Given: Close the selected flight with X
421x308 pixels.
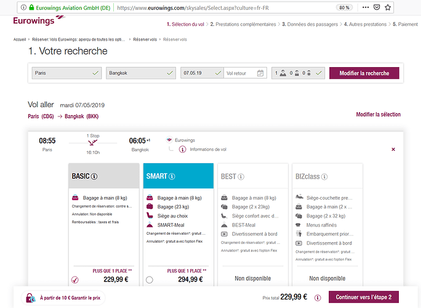Looking at the screenshot, I should pyautogui.click(x=393, y=150).
